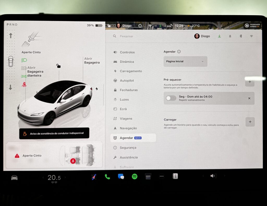
Task: Click the Bluetooth icon in settings header
Action: (x=241, y=36)
